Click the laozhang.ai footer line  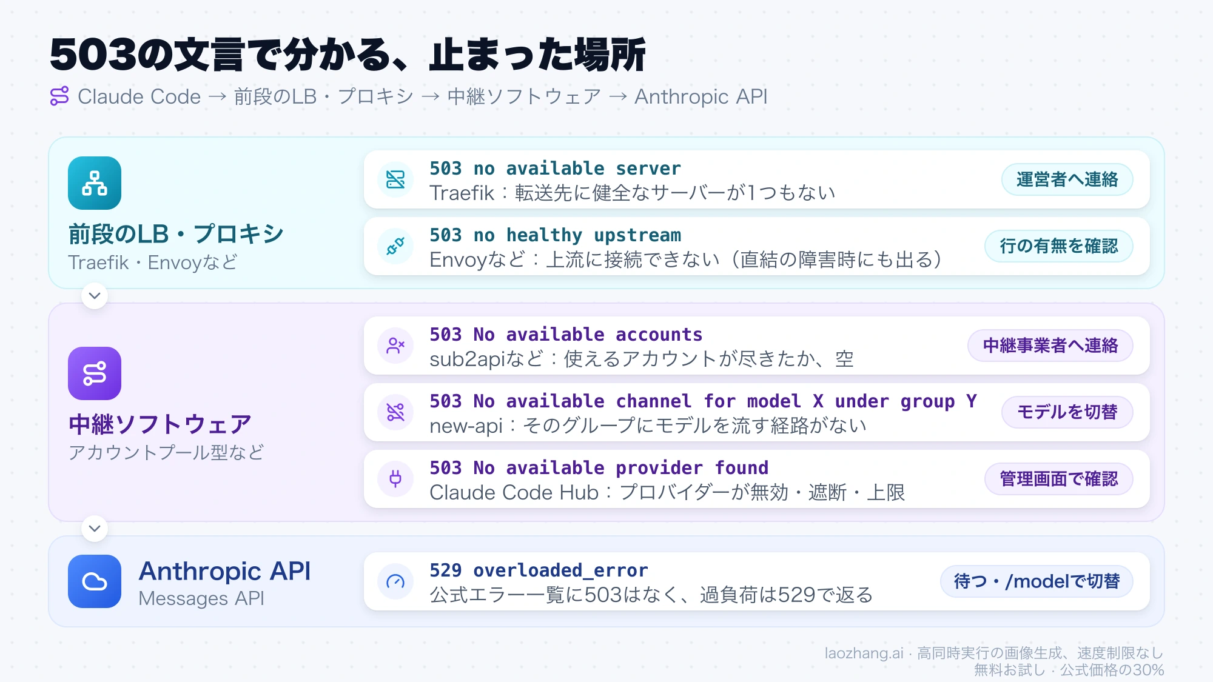[994, 653]
